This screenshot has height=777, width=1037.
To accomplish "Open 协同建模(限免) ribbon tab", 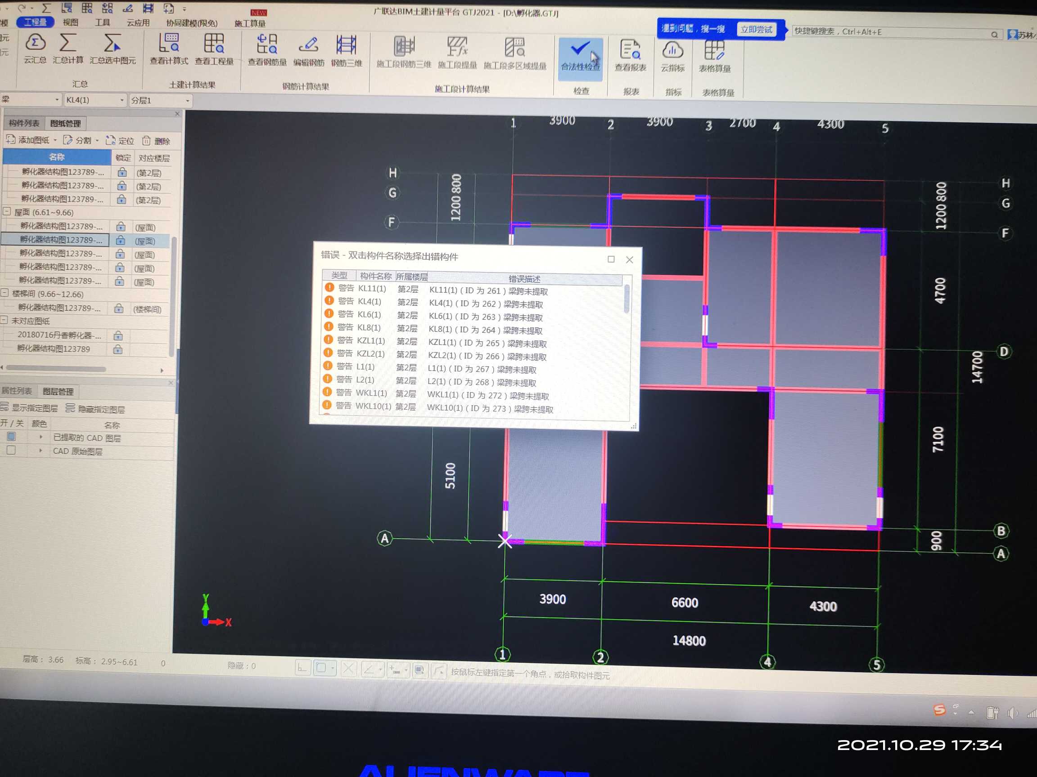I will [192, 23].
